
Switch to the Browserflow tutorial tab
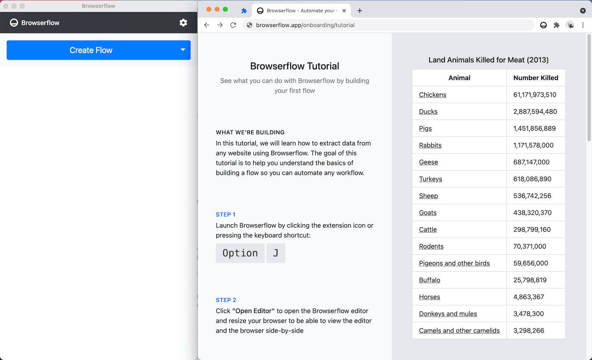pos(300,10)
